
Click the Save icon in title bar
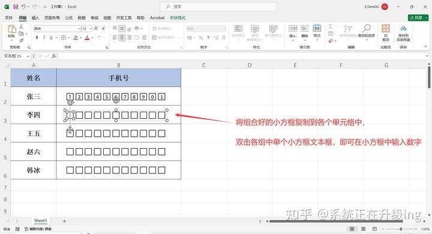[x=16, y=7]
